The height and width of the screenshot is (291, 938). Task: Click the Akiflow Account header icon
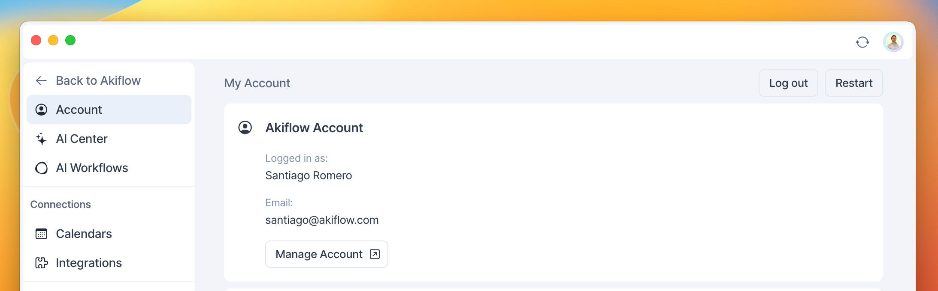pos(245,128)
